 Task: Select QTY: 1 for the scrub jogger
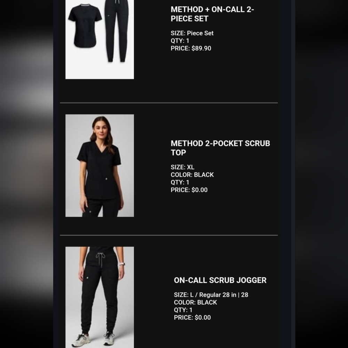tap(183, 310)
